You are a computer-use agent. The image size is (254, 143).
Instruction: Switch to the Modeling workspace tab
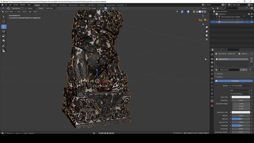tap(45, 5)
